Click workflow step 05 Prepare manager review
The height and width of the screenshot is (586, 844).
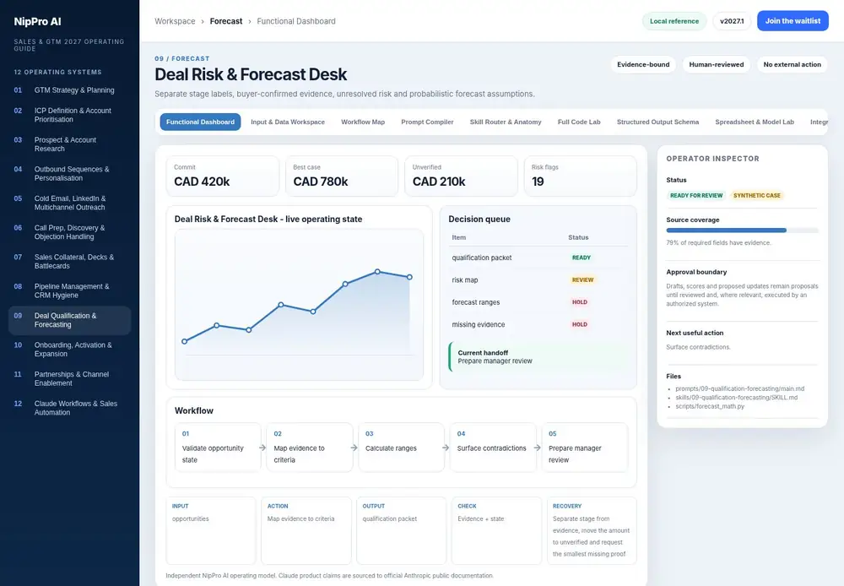coord(585,448)
